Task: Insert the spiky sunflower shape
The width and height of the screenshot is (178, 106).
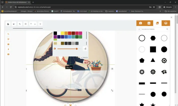Action: (142, 72)
